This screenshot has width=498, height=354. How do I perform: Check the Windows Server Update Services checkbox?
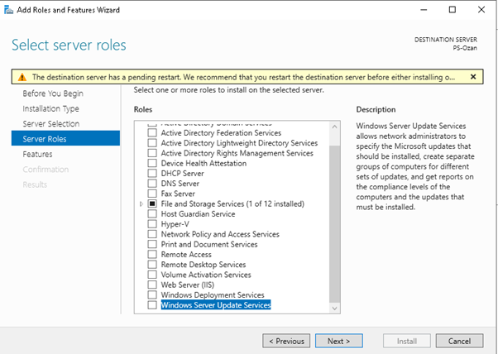[x=151, y=305]
